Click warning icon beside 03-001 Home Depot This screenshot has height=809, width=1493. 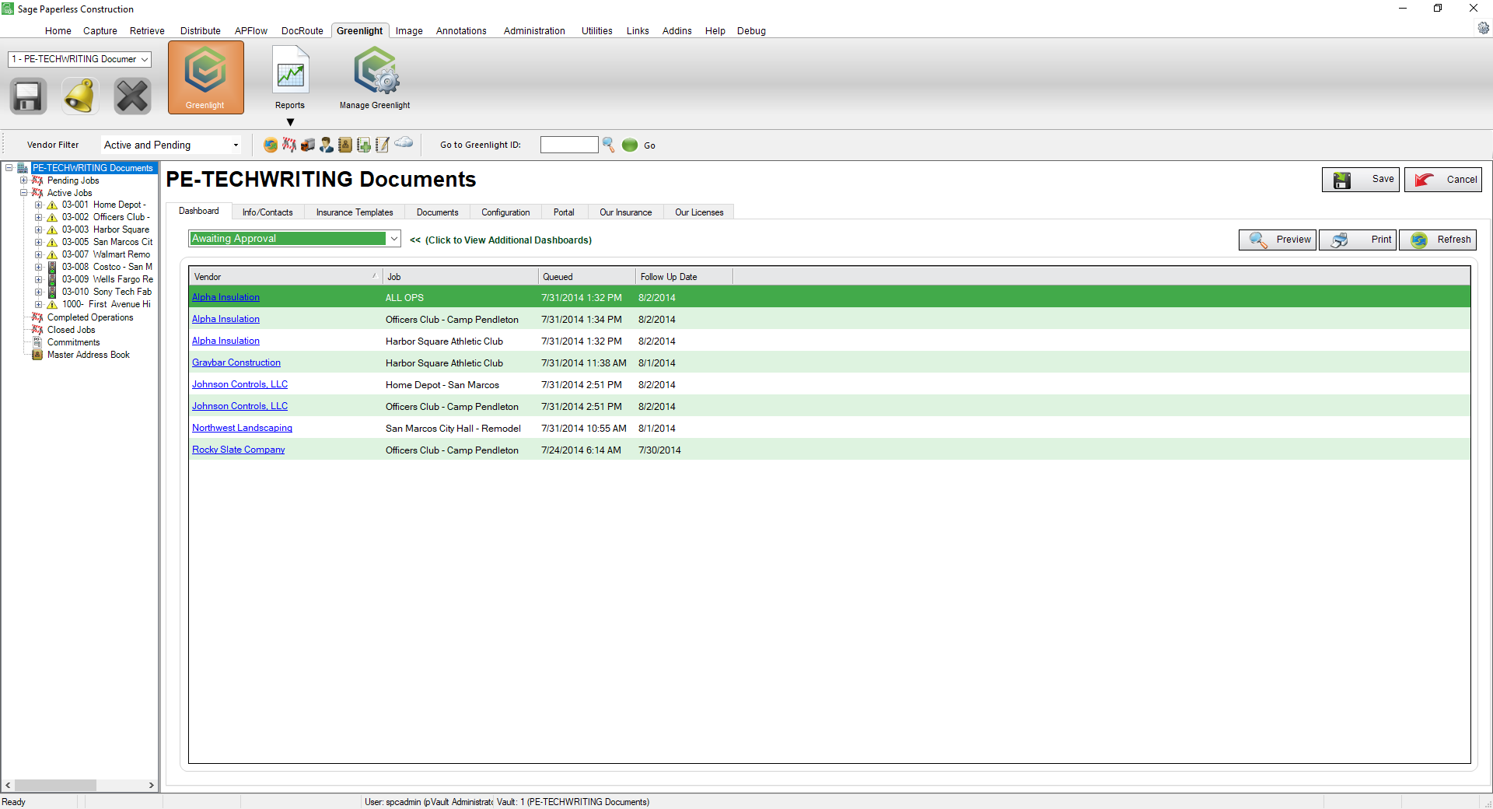pos(52,205)
